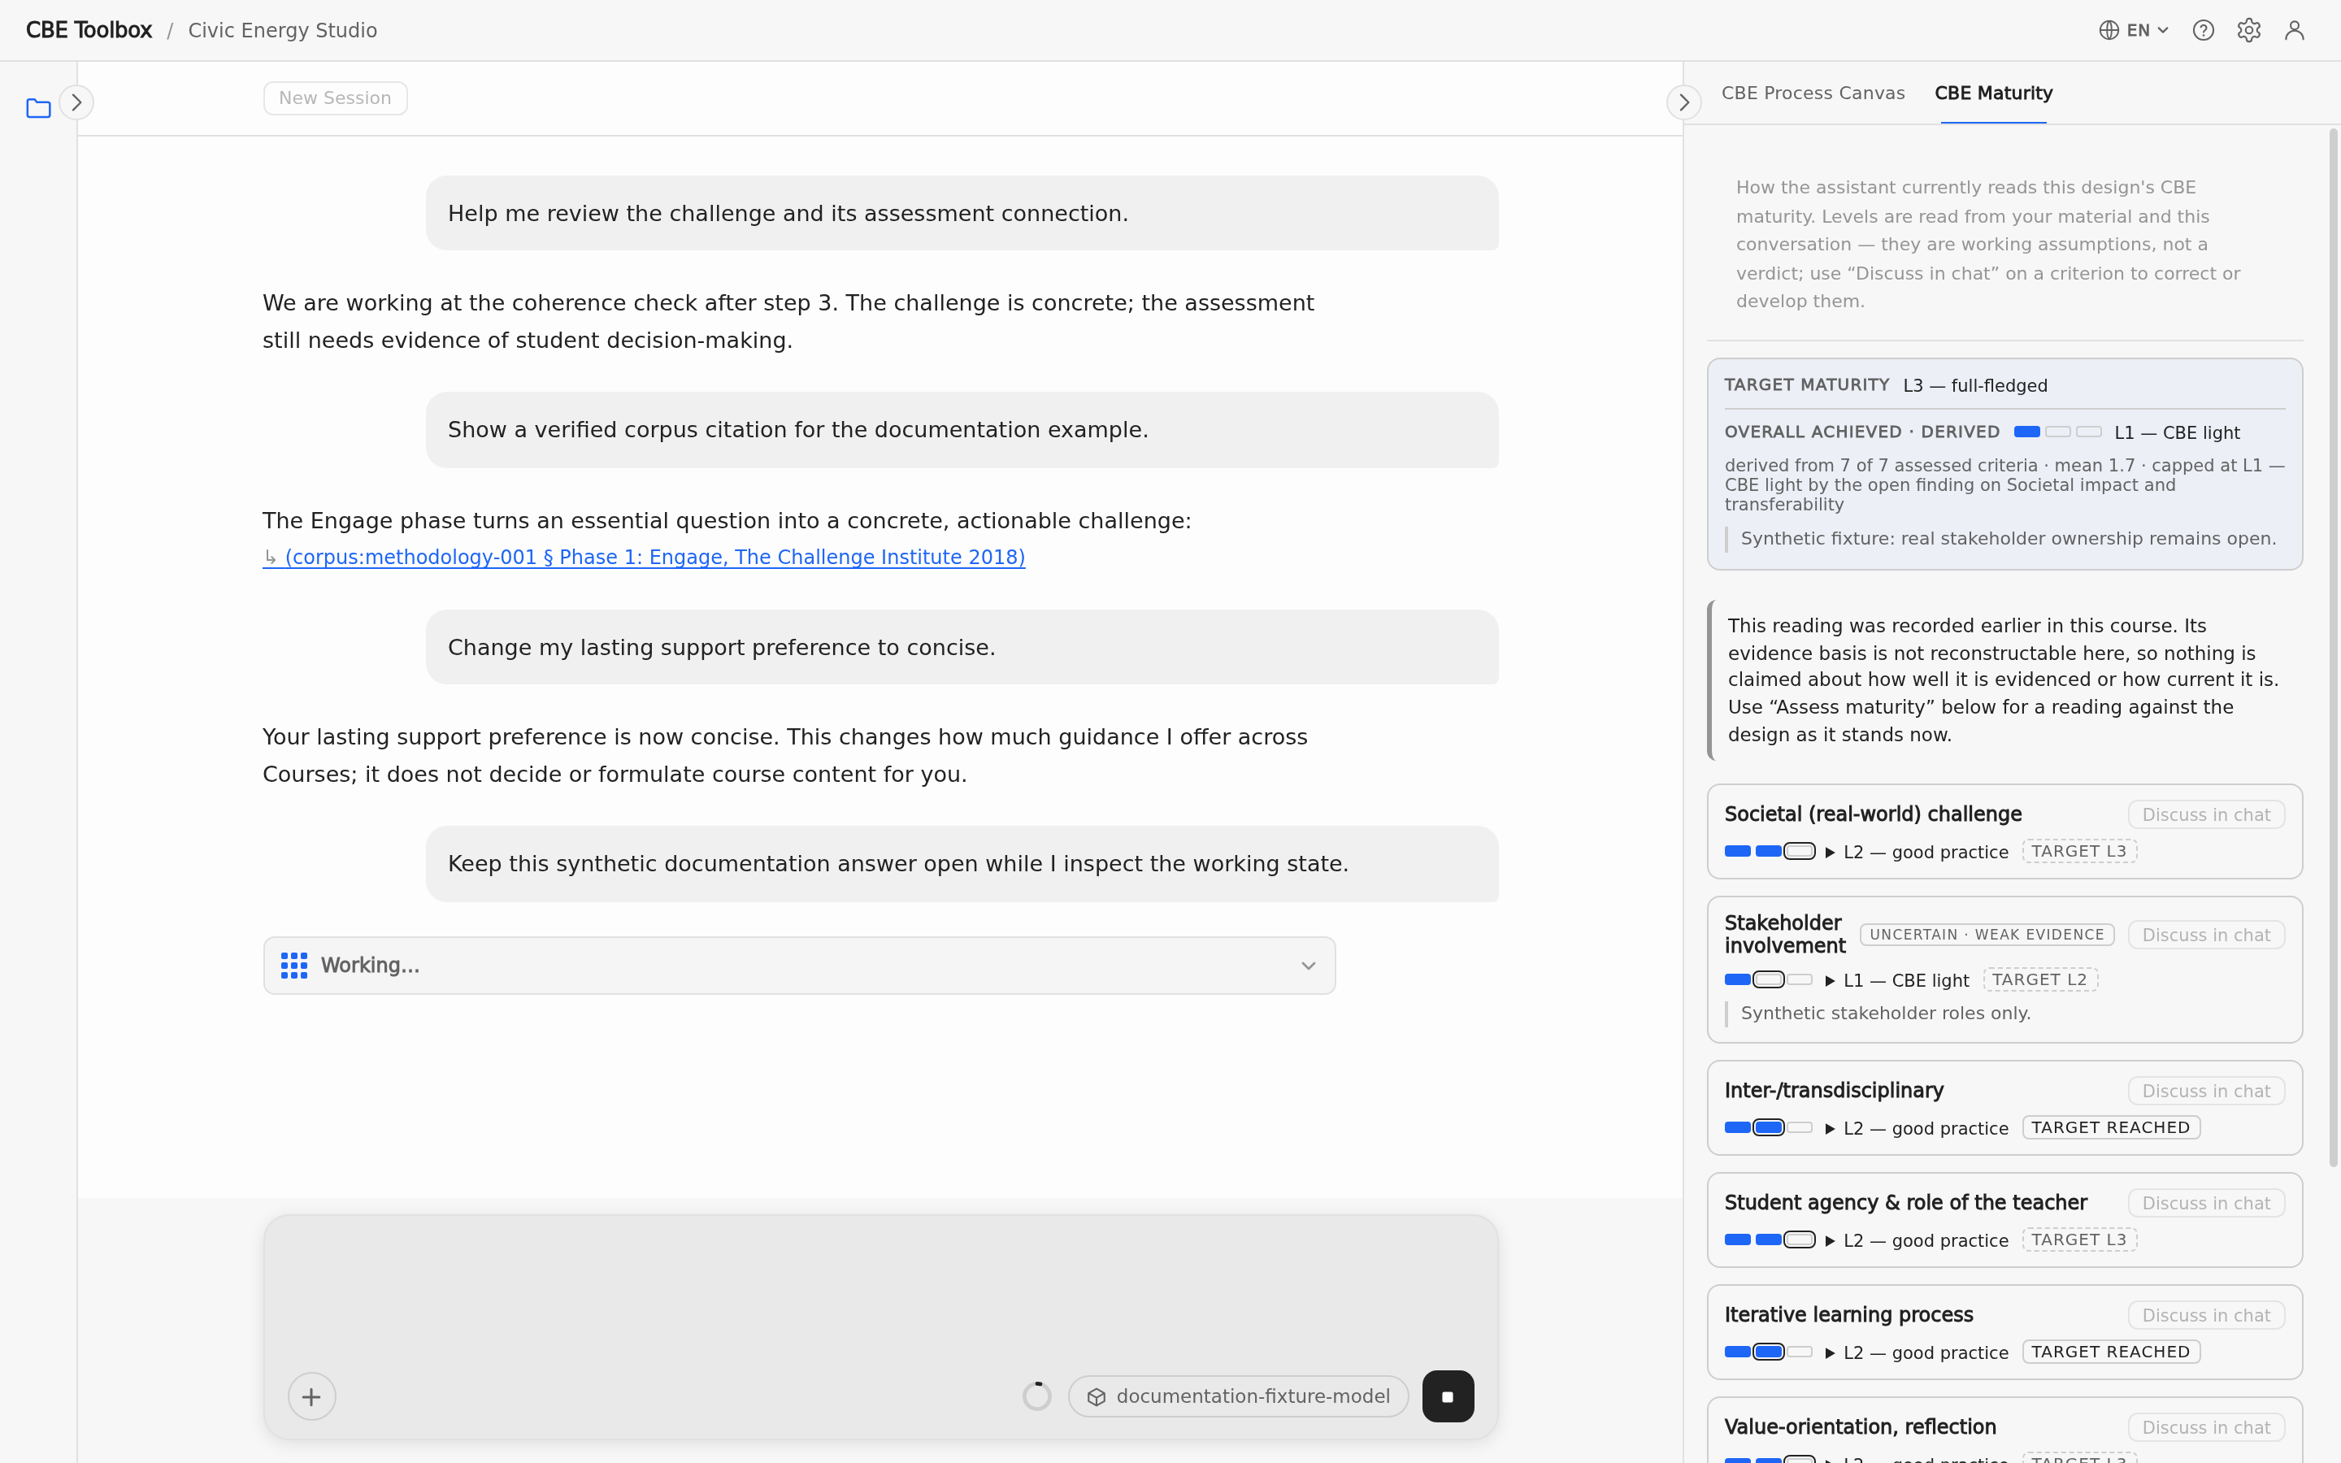This screenshot has height=1463, width=2341.
Task: Click Societal challenge maturity level bar
Action: (1770, 852)
